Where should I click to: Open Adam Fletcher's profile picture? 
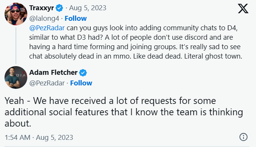(x=16, y=77)
